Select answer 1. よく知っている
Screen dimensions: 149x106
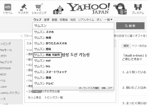(x=134, y=72)
